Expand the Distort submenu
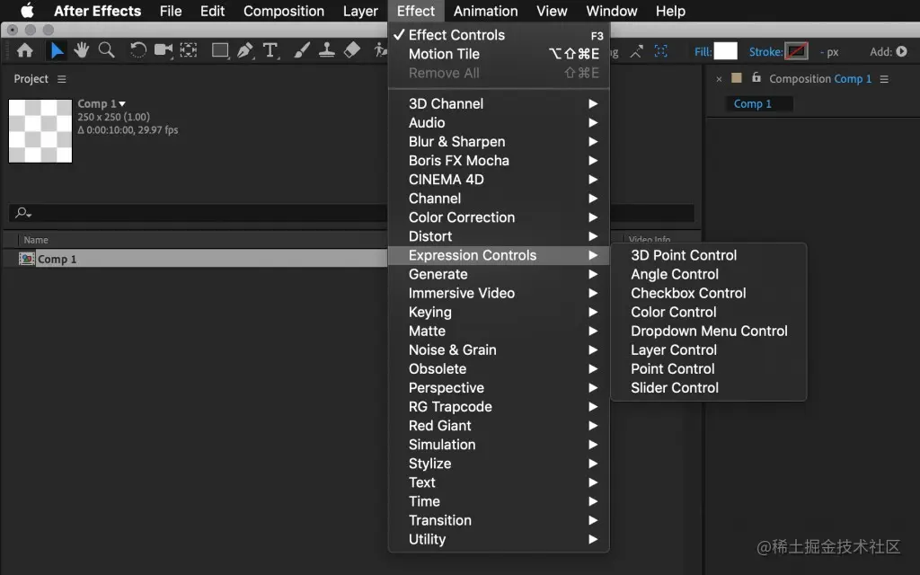The height and width of the screenshot is (575, 920). pyautogui.click(x=498, y=236)
